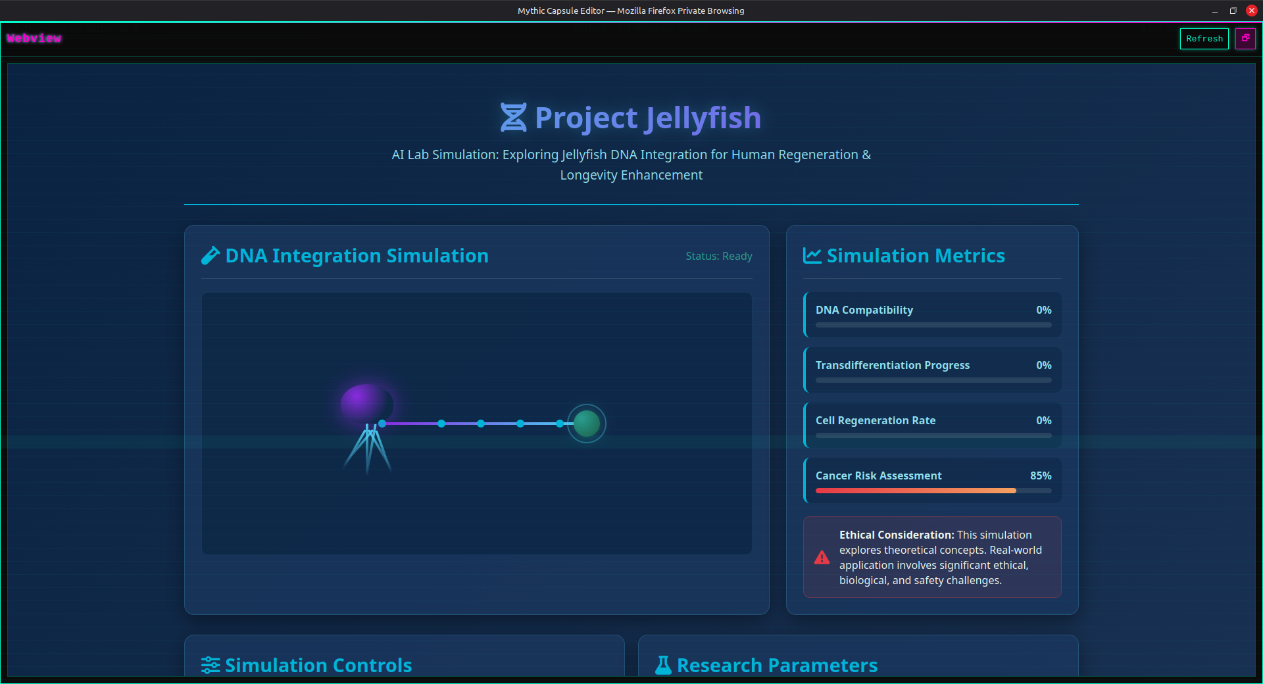This screenshot has width=1263, height=684.
Task: Click the Cell Regeneration Rate progress bar
Action: click(x=932, y=435)
